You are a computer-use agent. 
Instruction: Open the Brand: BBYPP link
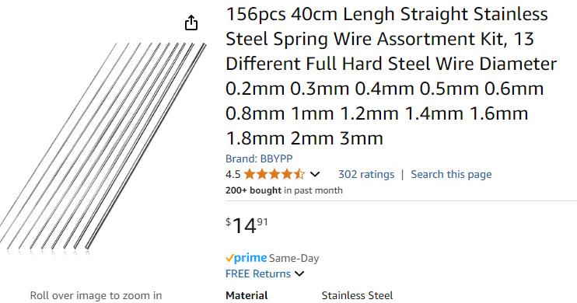259,158
